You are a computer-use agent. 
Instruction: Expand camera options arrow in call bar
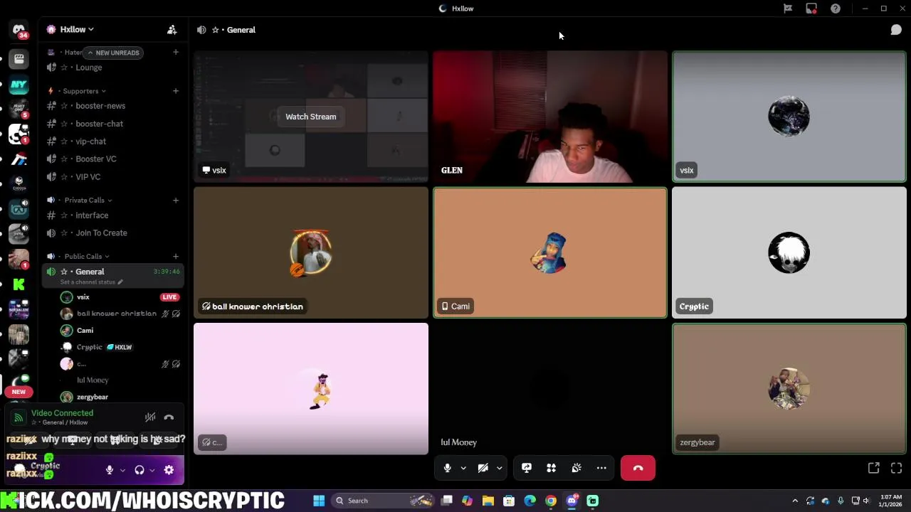[499, 468]
